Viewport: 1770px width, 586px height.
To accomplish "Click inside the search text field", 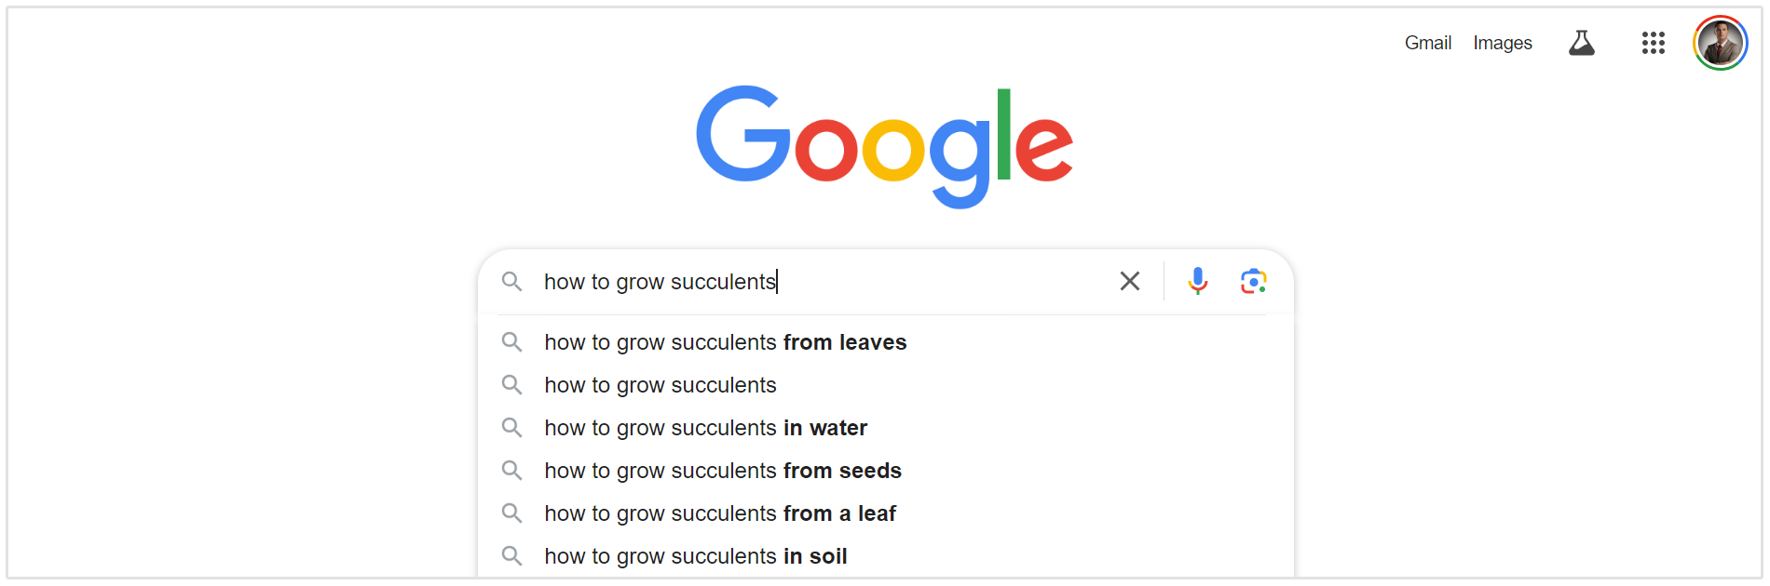I will [932, 281].
